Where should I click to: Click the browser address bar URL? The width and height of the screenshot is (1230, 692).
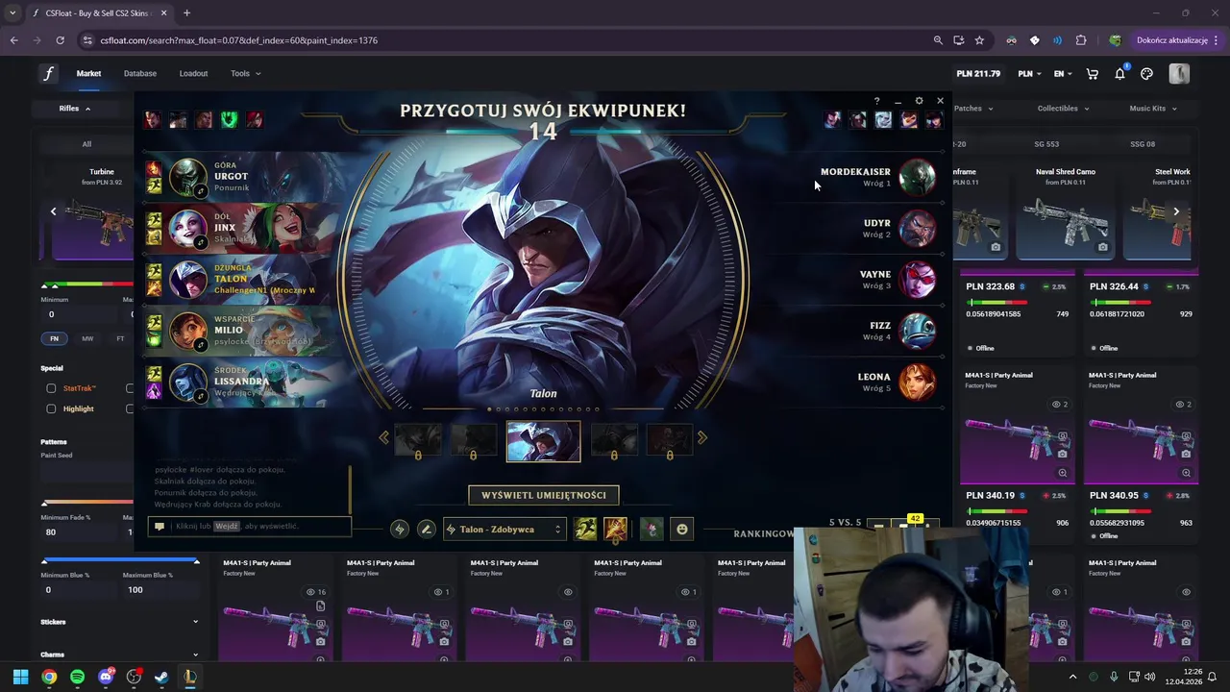pos(239,40)
